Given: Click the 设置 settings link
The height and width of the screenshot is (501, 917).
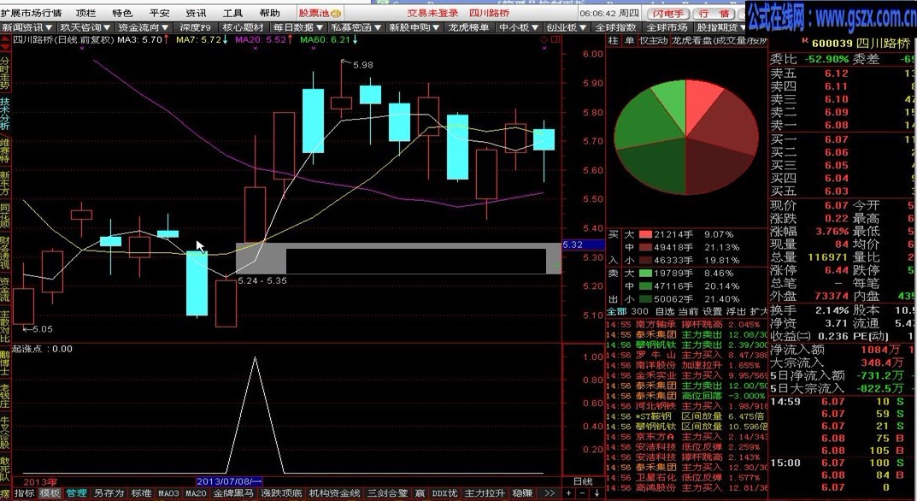Looking at the screenshot, I should point(712,311).
